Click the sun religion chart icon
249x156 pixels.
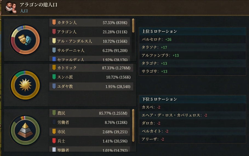[25, 85]
